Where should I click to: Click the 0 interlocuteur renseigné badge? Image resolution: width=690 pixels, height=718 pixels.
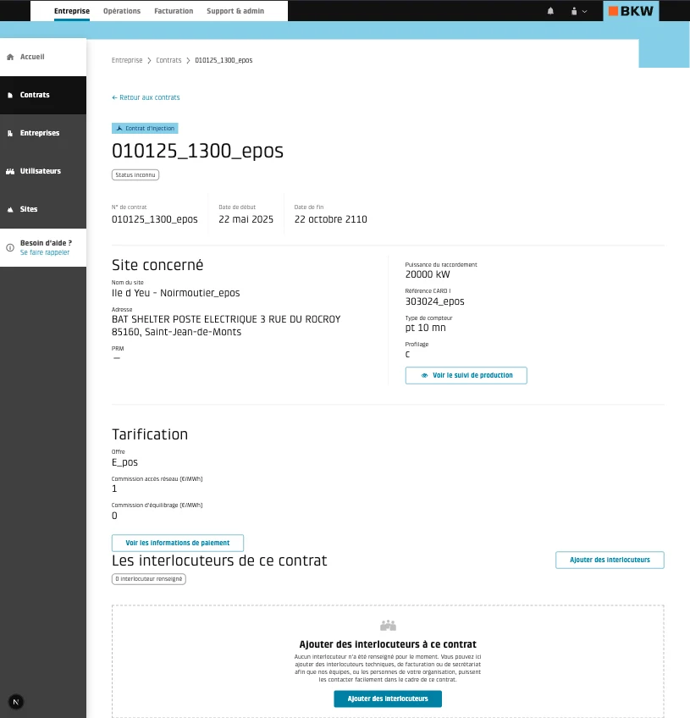pyautogui.click(x=149, y=579)
